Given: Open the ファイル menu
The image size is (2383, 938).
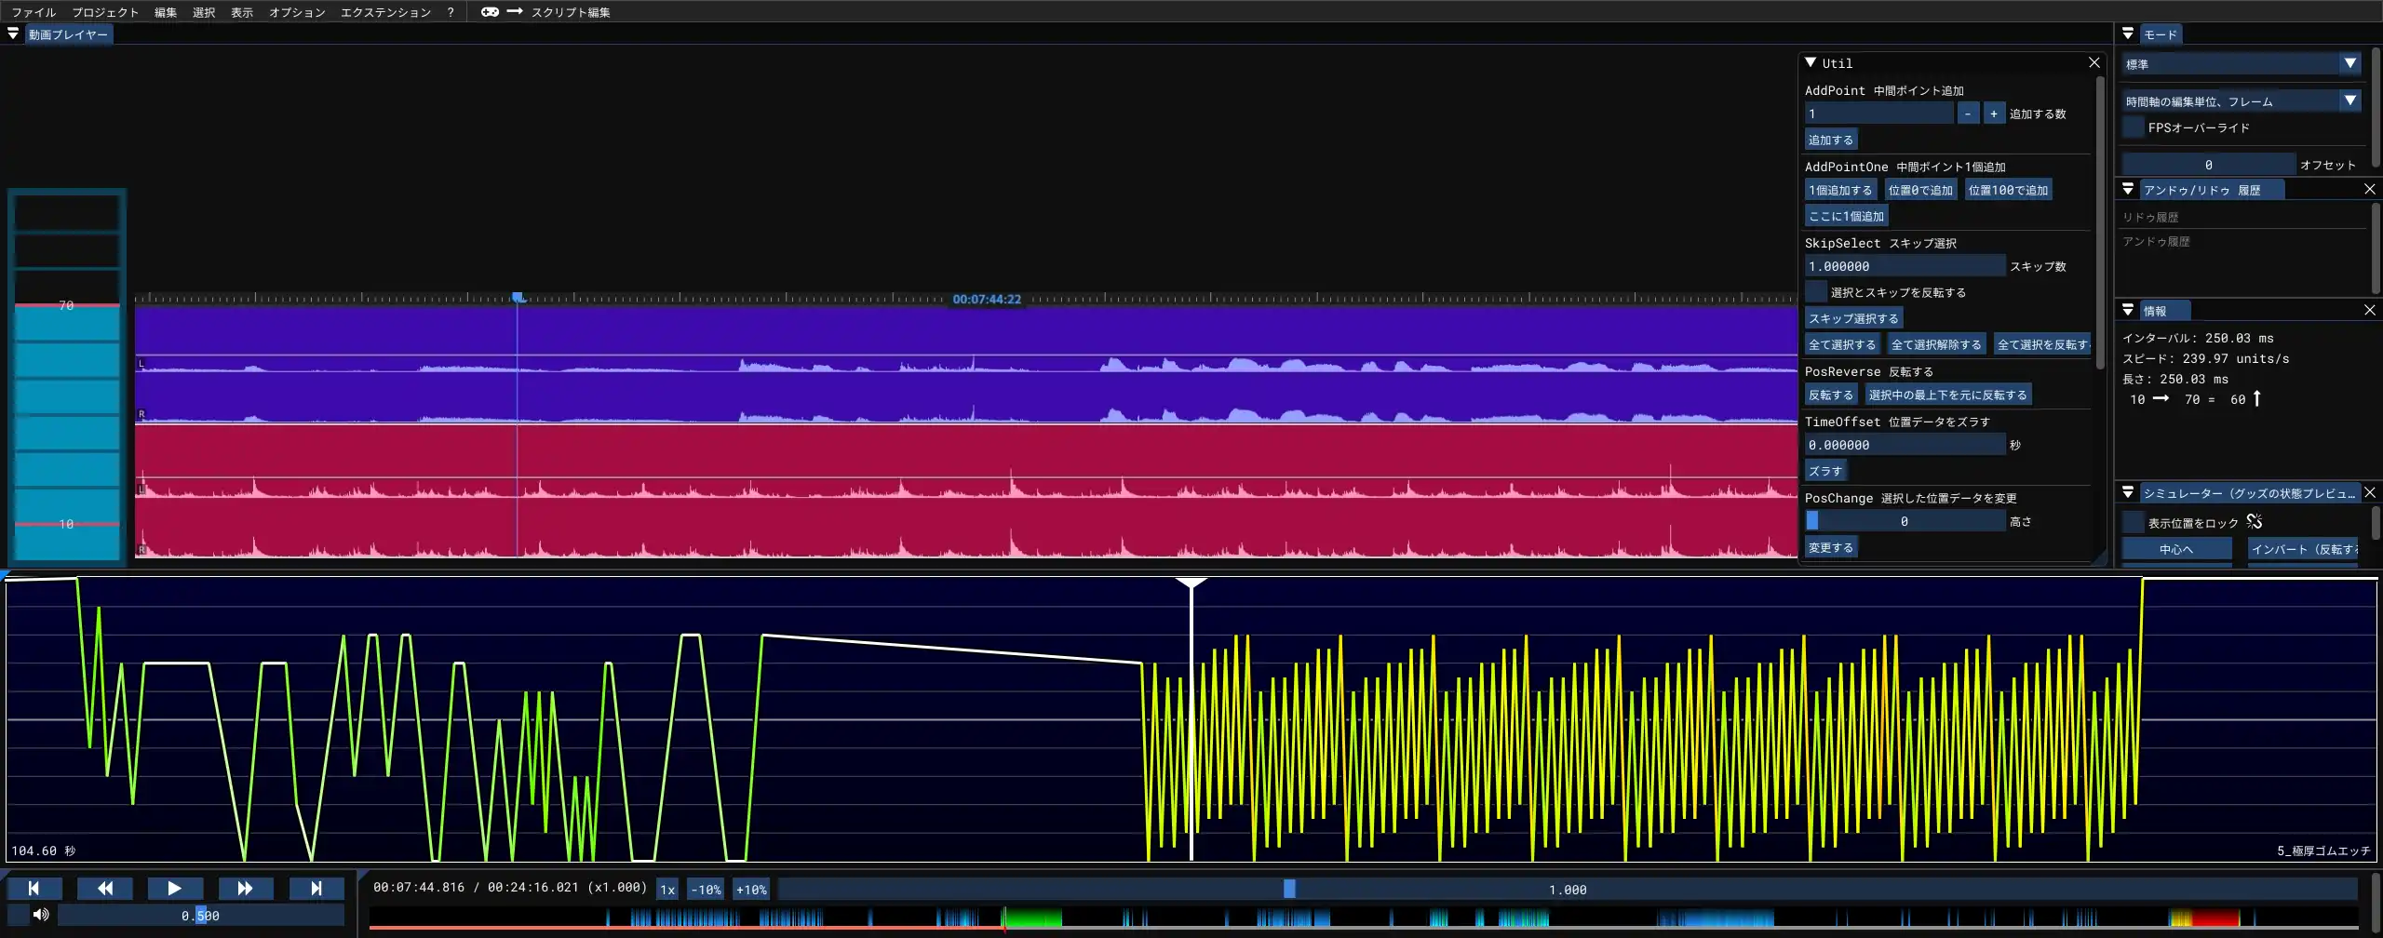Looking at the screenshot, I should pos(34,12).
